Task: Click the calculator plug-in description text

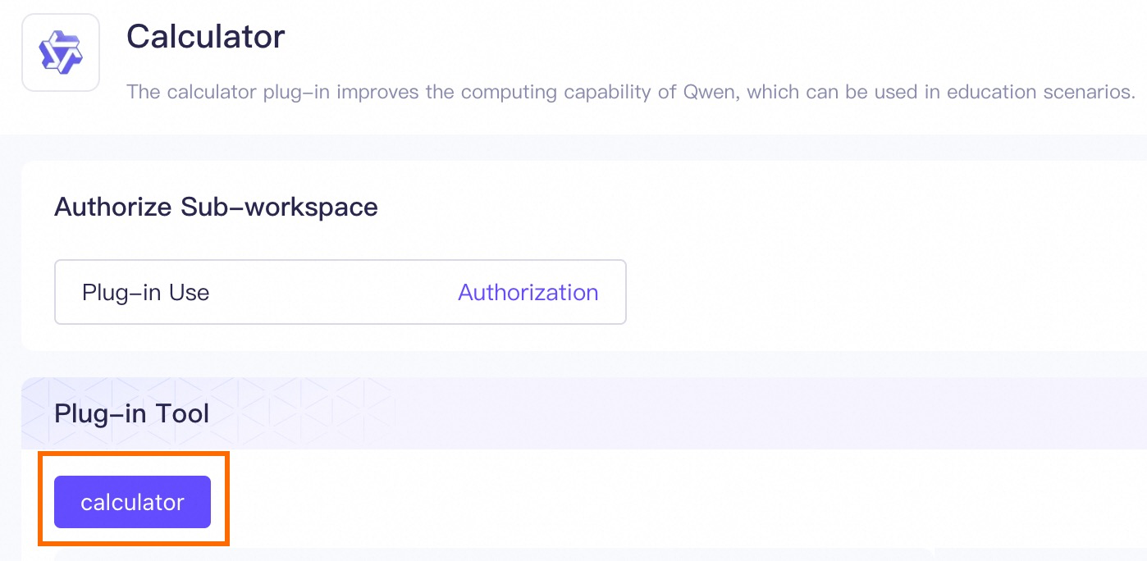Action: tap(492, 91)
